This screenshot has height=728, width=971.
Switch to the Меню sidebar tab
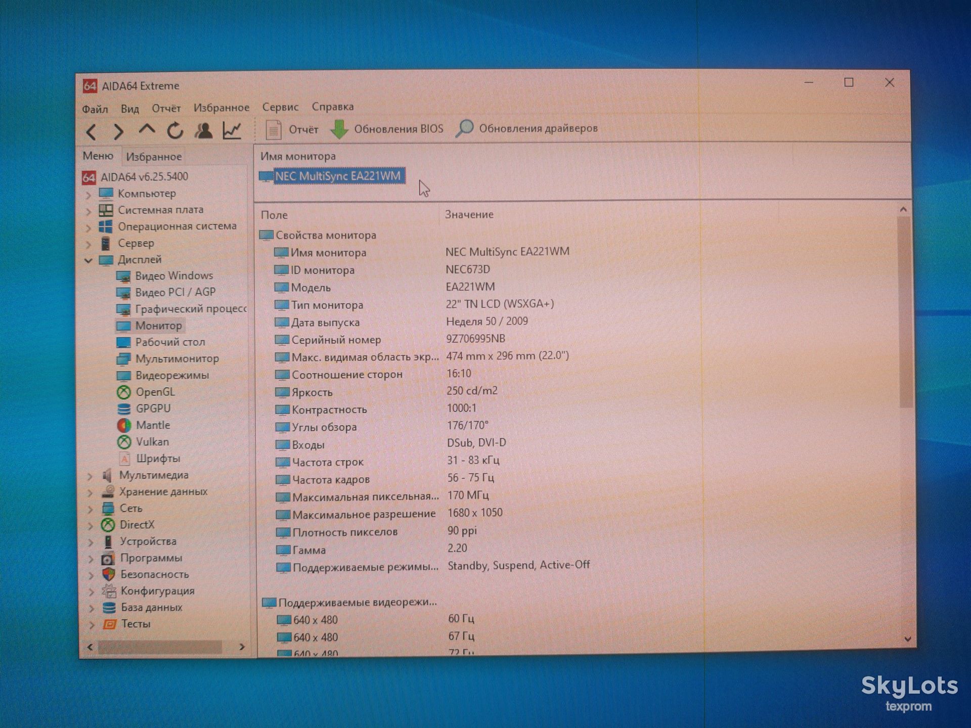point(98,156)
